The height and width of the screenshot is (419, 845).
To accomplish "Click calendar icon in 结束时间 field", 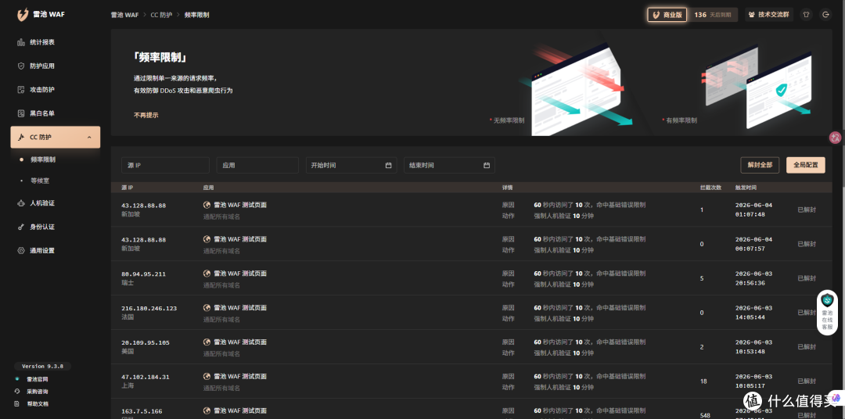I will pos(487,166).
